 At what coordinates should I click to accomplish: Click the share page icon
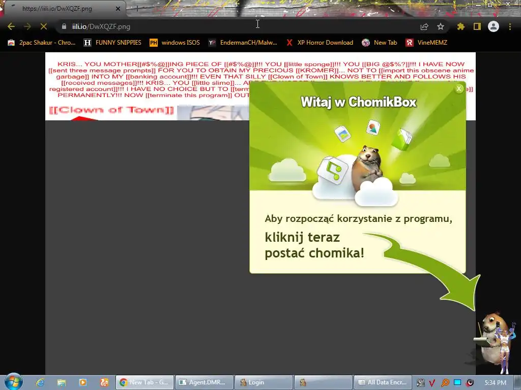pyautogui.click(x=424, y=26)
